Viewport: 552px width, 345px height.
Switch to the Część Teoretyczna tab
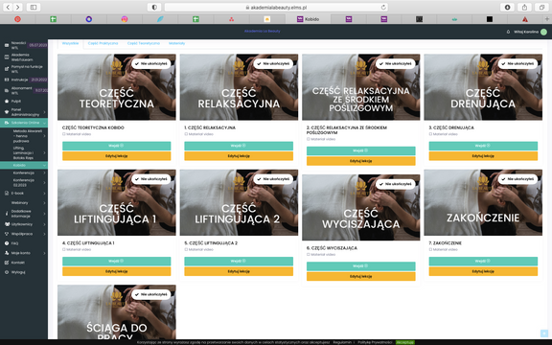coord(144,43)
